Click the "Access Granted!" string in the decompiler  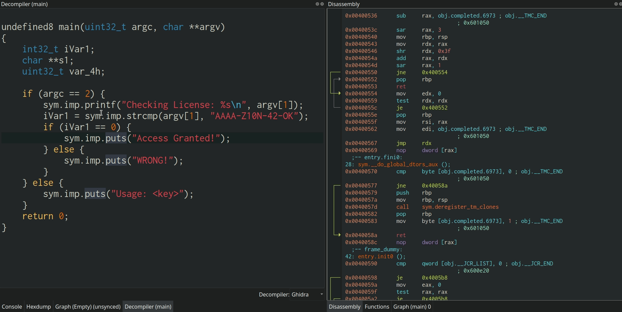tap(176, 138)
